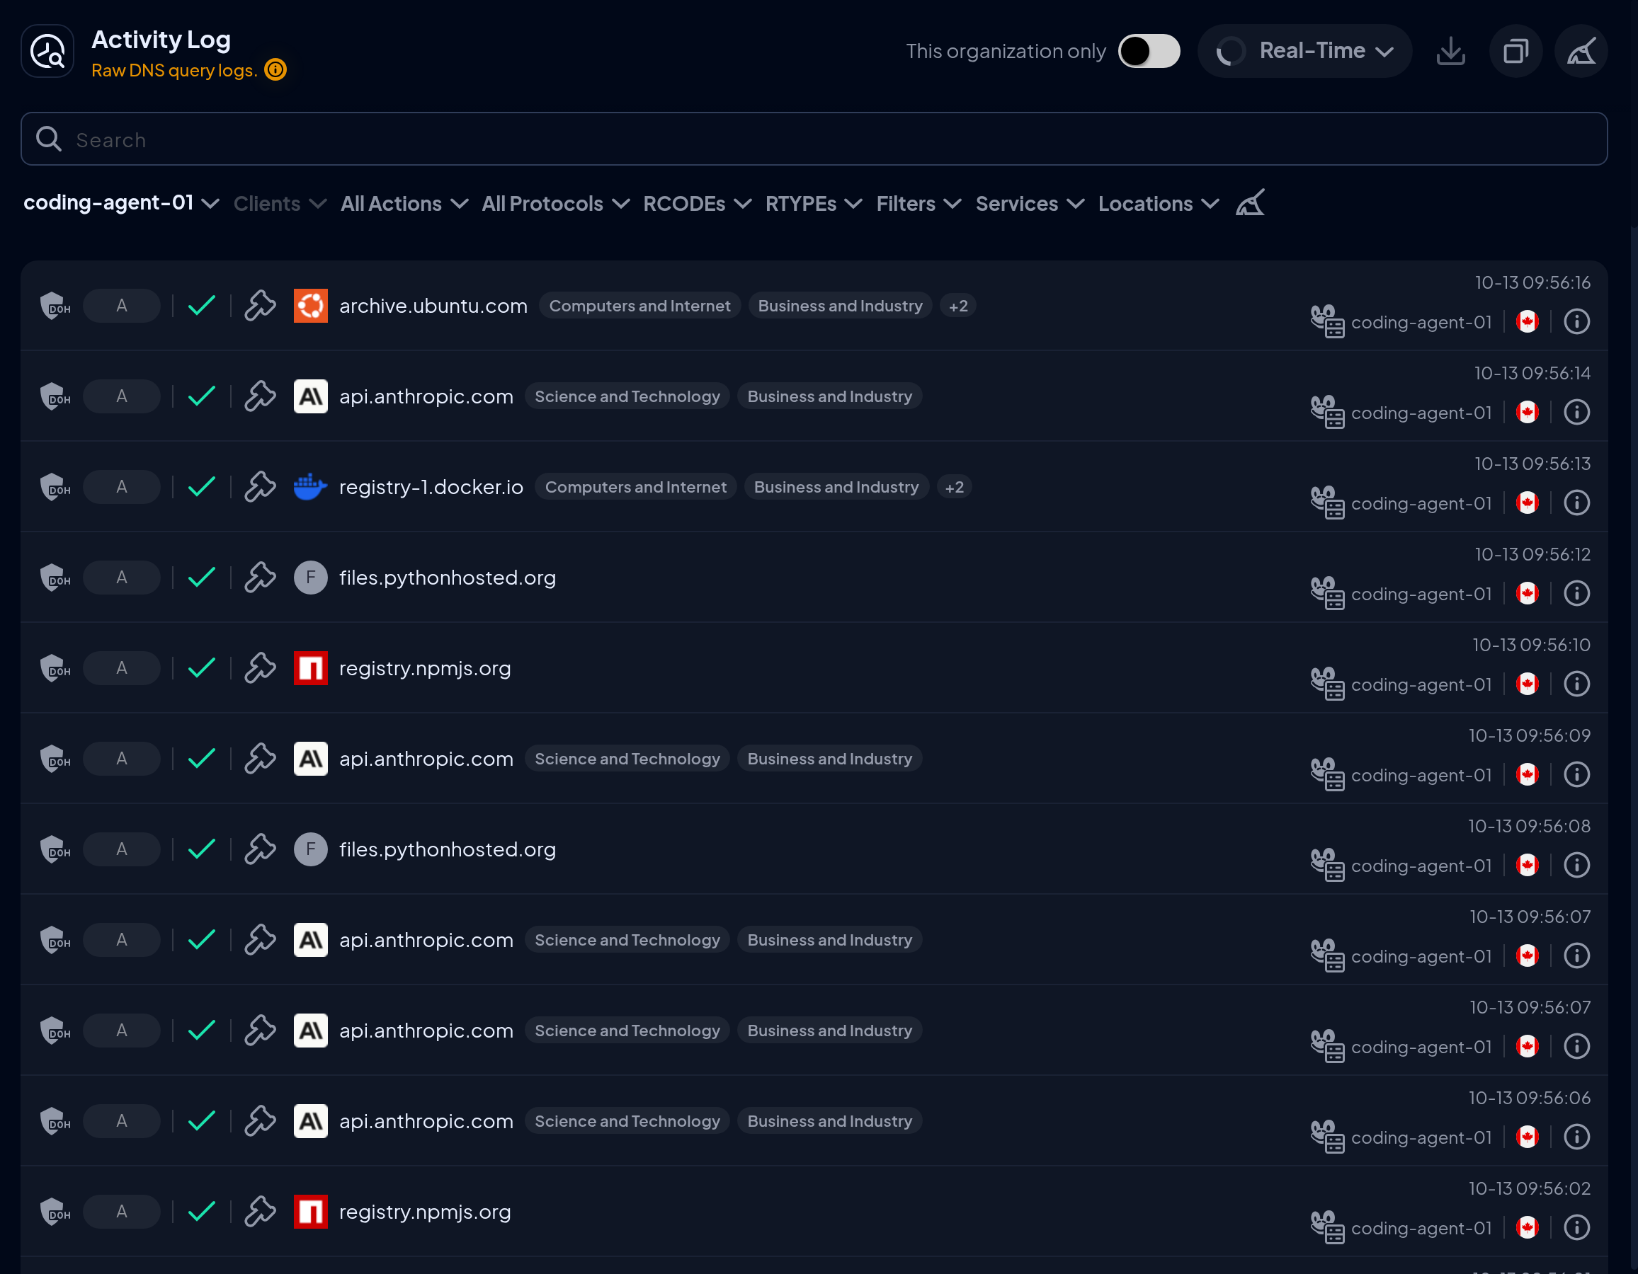Click the coding-agent-01 label on 09:56:08 entry
The height and width of the screenshot is (1274, 1638).
pyautogui.click(x=1421, y=866)
